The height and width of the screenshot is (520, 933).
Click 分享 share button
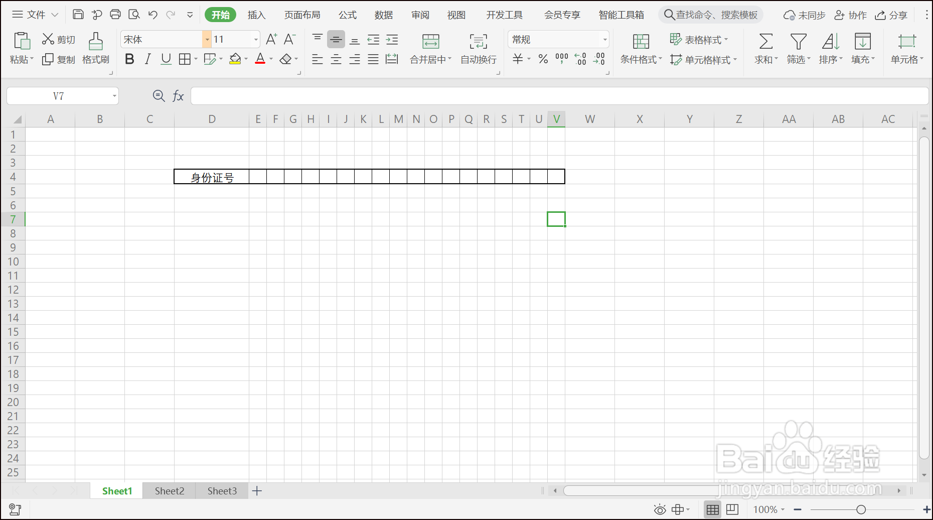891,15
